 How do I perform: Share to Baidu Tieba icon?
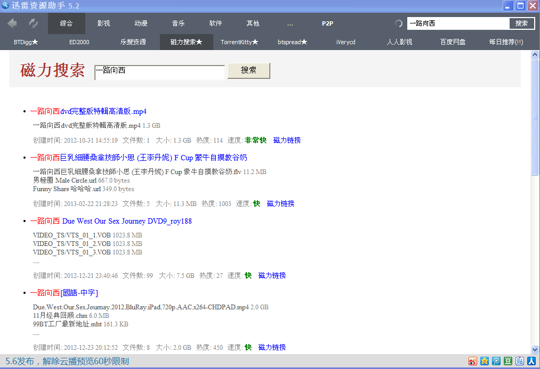click(519, 360)
